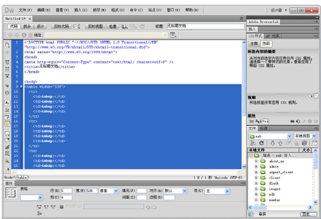This screenshot has width=321, height=219.
Task: Open the coding toolbar's Open Documents icon
Action: 7,45
